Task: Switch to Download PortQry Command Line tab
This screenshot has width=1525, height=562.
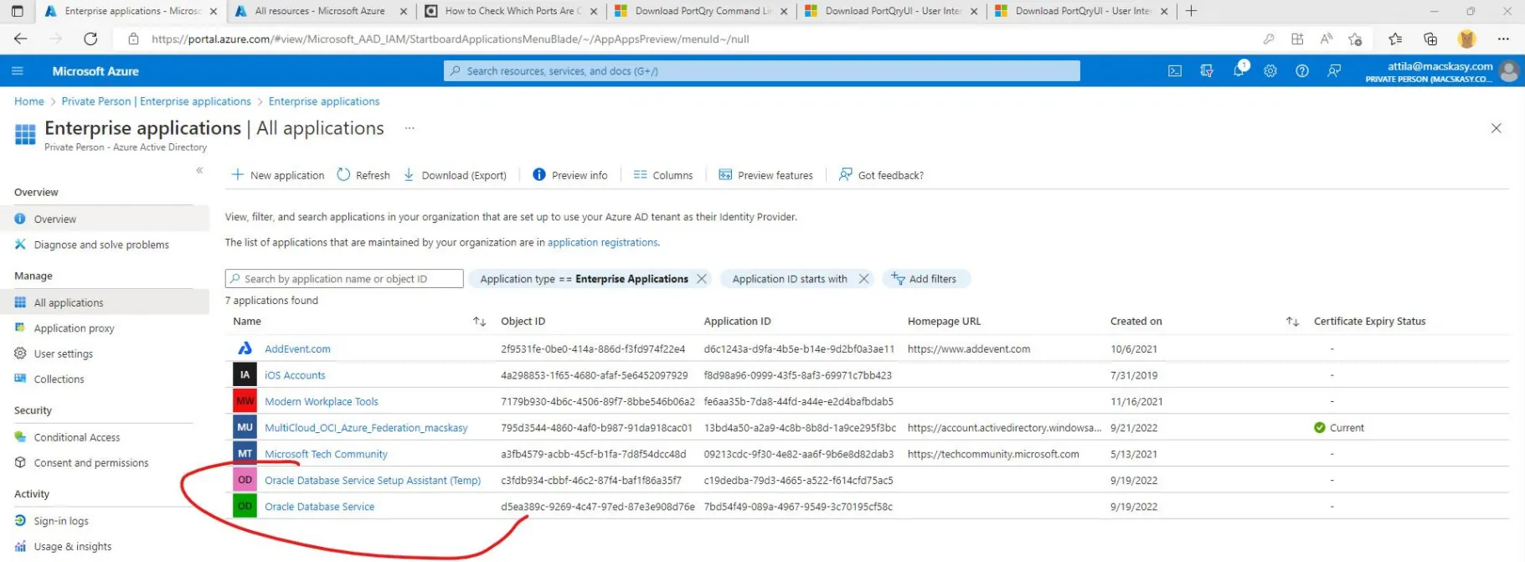Action: click(701, 11)
